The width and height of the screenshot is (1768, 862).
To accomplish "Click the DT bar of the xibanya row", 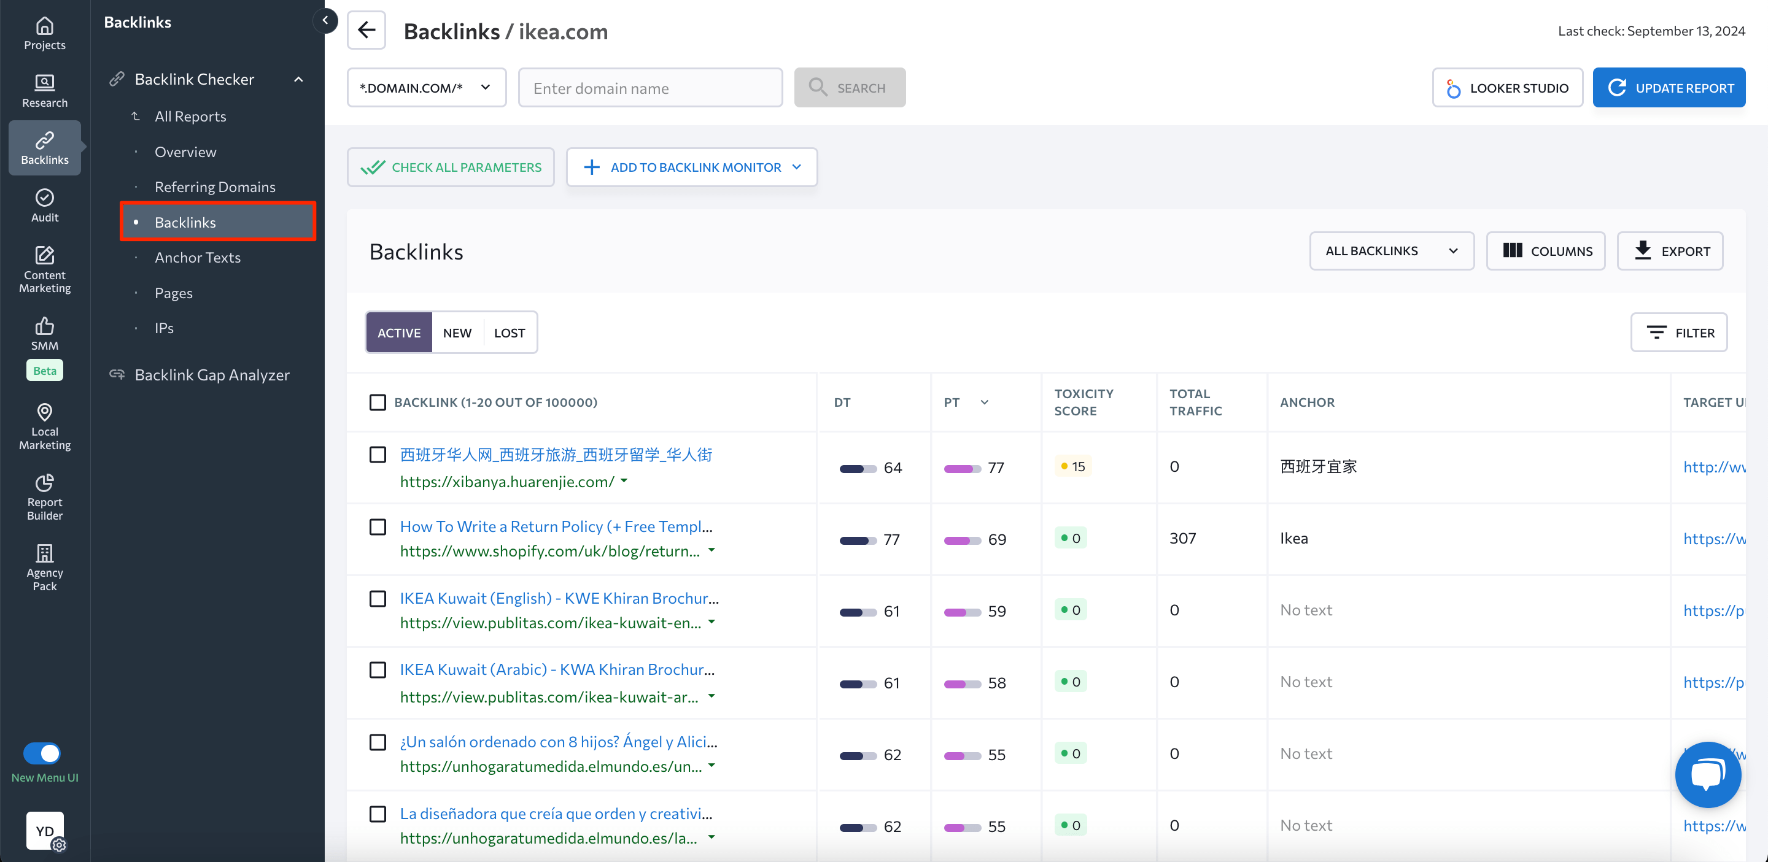I will click(858, 469).
